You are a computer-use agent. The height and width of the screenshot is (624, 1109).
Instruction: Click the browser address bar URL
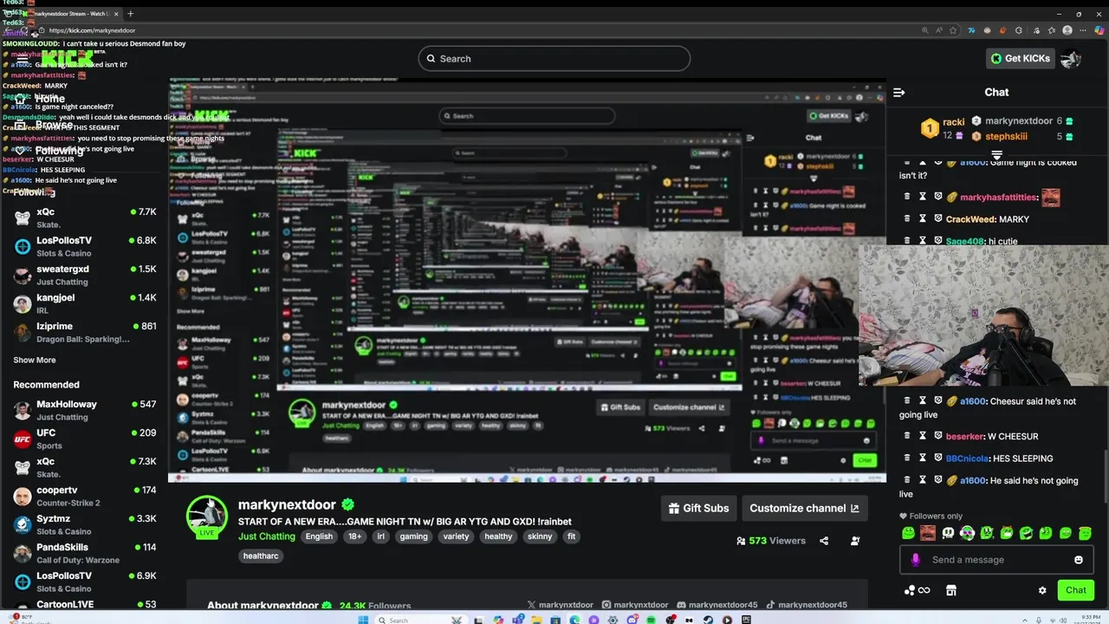(92, 30)
